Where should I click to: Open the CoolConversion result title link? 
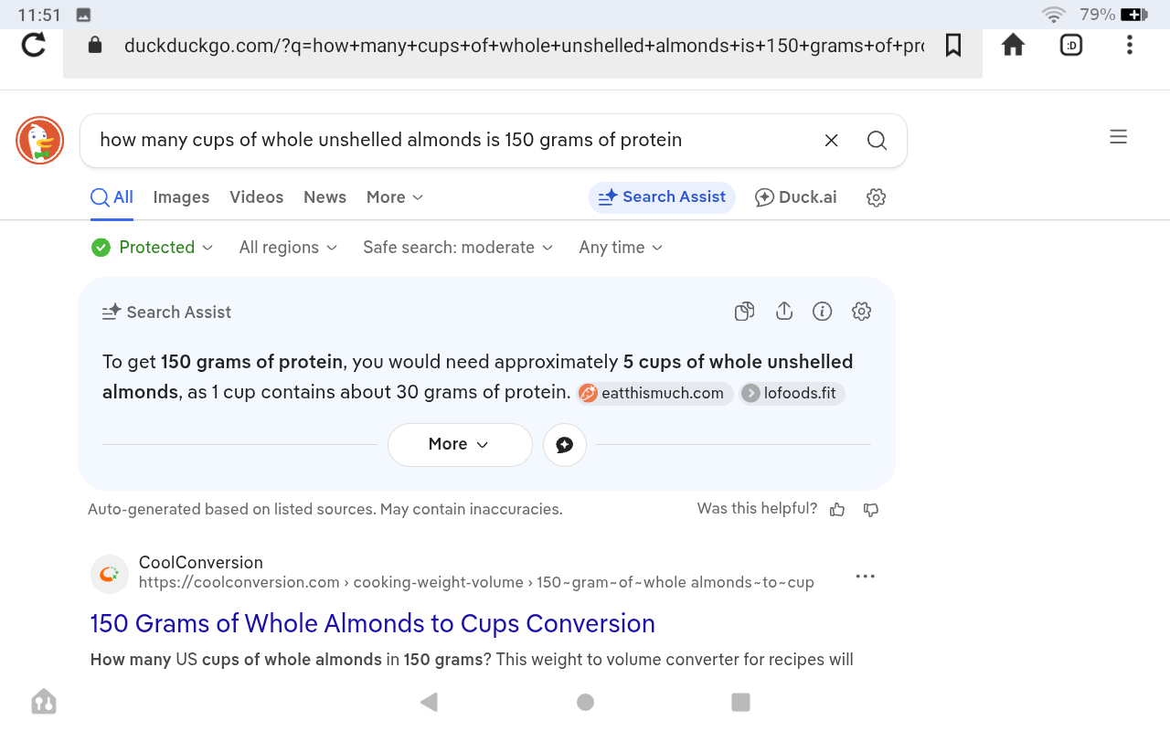click(372, 623)
